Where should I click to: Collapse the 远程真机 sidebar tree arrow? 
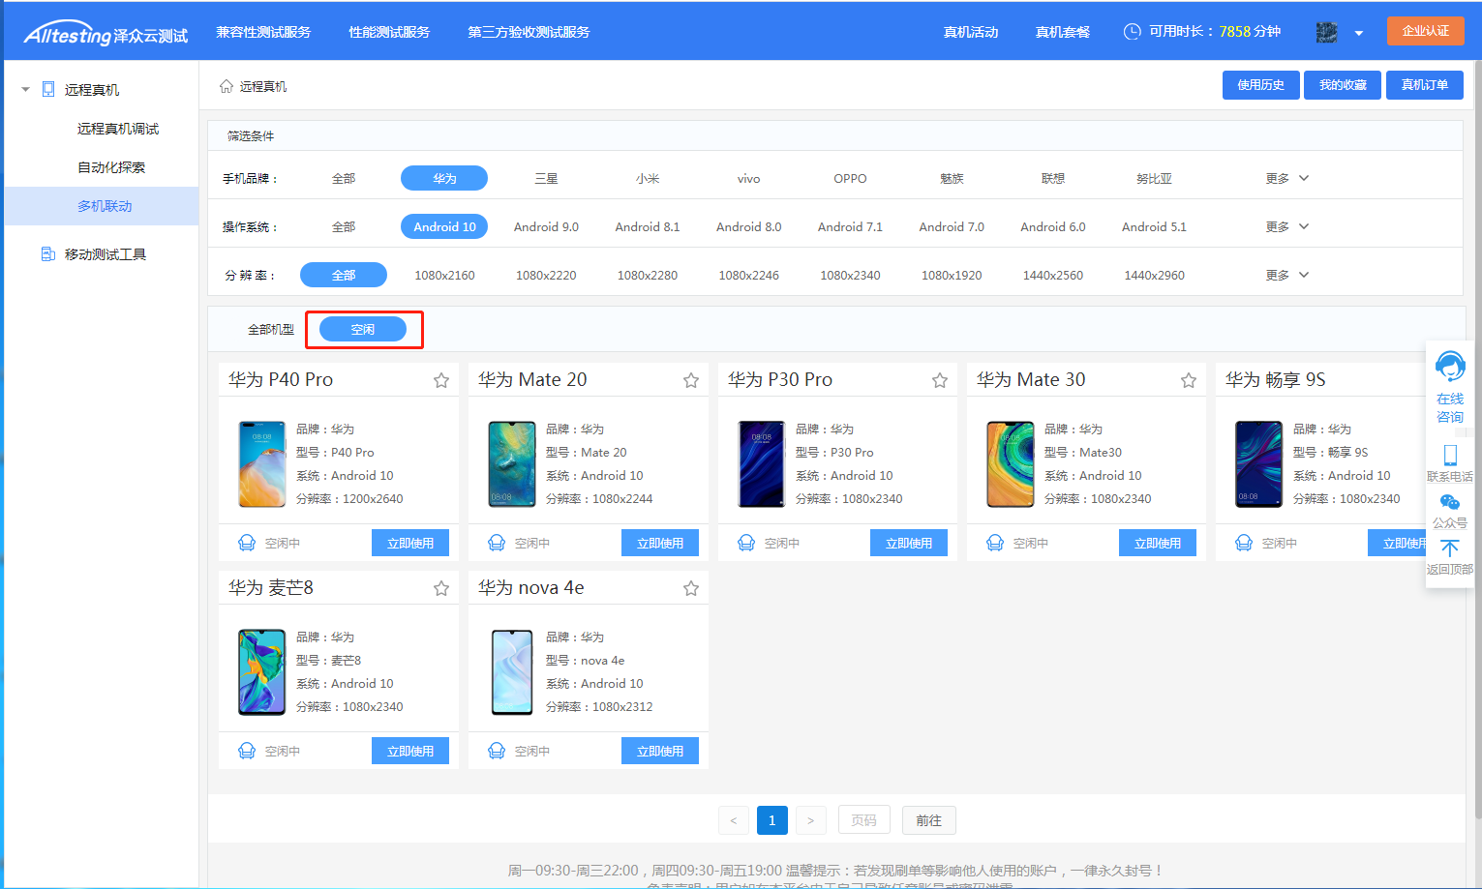(x=25, y=89)
